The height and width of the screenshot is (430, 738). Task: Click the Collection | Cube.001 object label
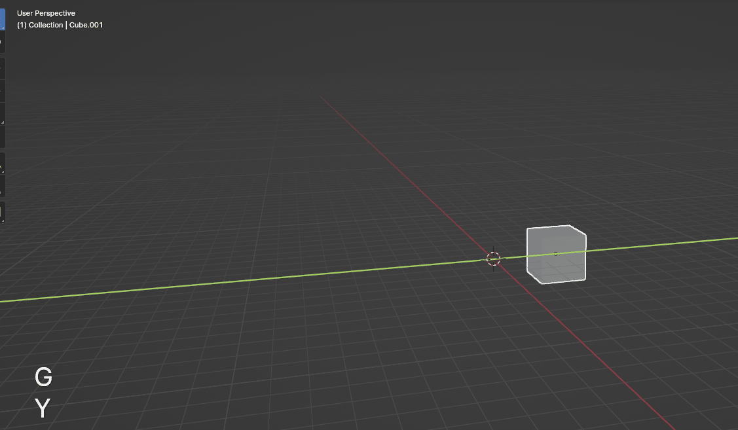pyautogui.click(x=60, y=25)
